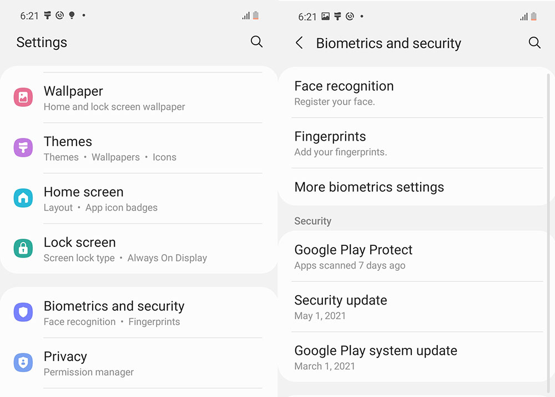Tap the green Lock screen padlock icon
The width and height of the screenshot is (555, 397).
click(23, 248)
